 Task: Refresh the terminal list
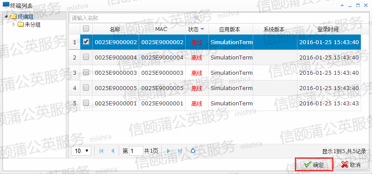coord(193,151)
